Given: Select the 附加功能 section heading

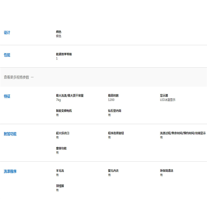Looking at the screenshot, I should click(10, 134).
